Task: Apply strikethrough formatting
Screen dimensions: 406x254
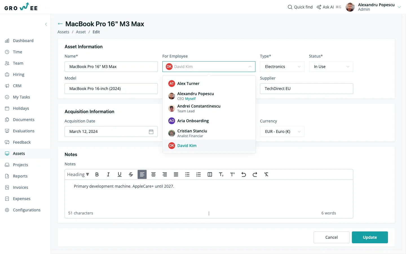Action: click(131, 174)
